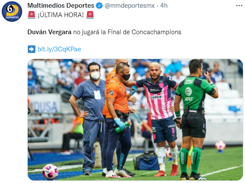Open the Multimedios Deportes account name
Image resolution: width=245 pixels, height=183 pixels.
[61, 6]
